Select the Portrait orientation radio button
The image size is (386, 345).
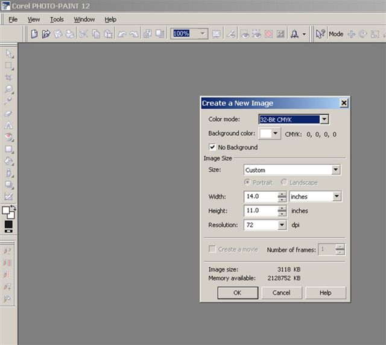[248, 183]
